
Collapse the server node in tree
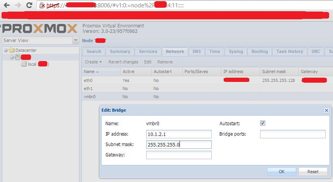tap(12, 57)
